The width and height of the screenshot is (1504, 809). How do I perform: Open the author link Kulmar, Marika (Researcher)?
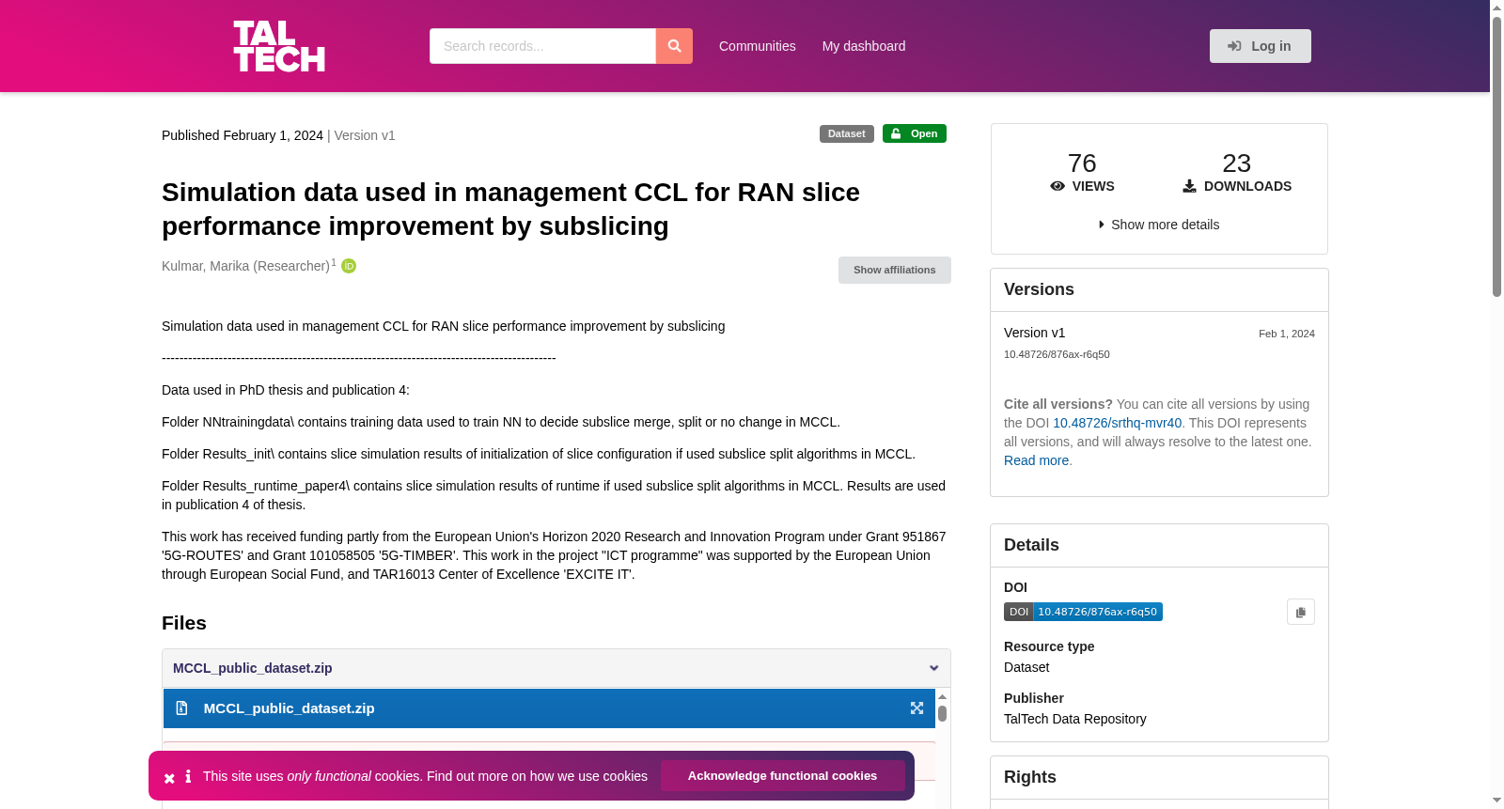[x=245, y=266]
